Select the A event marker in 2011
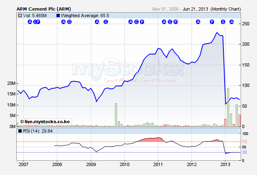Viewport: 257px width, 175px height. pos(164,22)
